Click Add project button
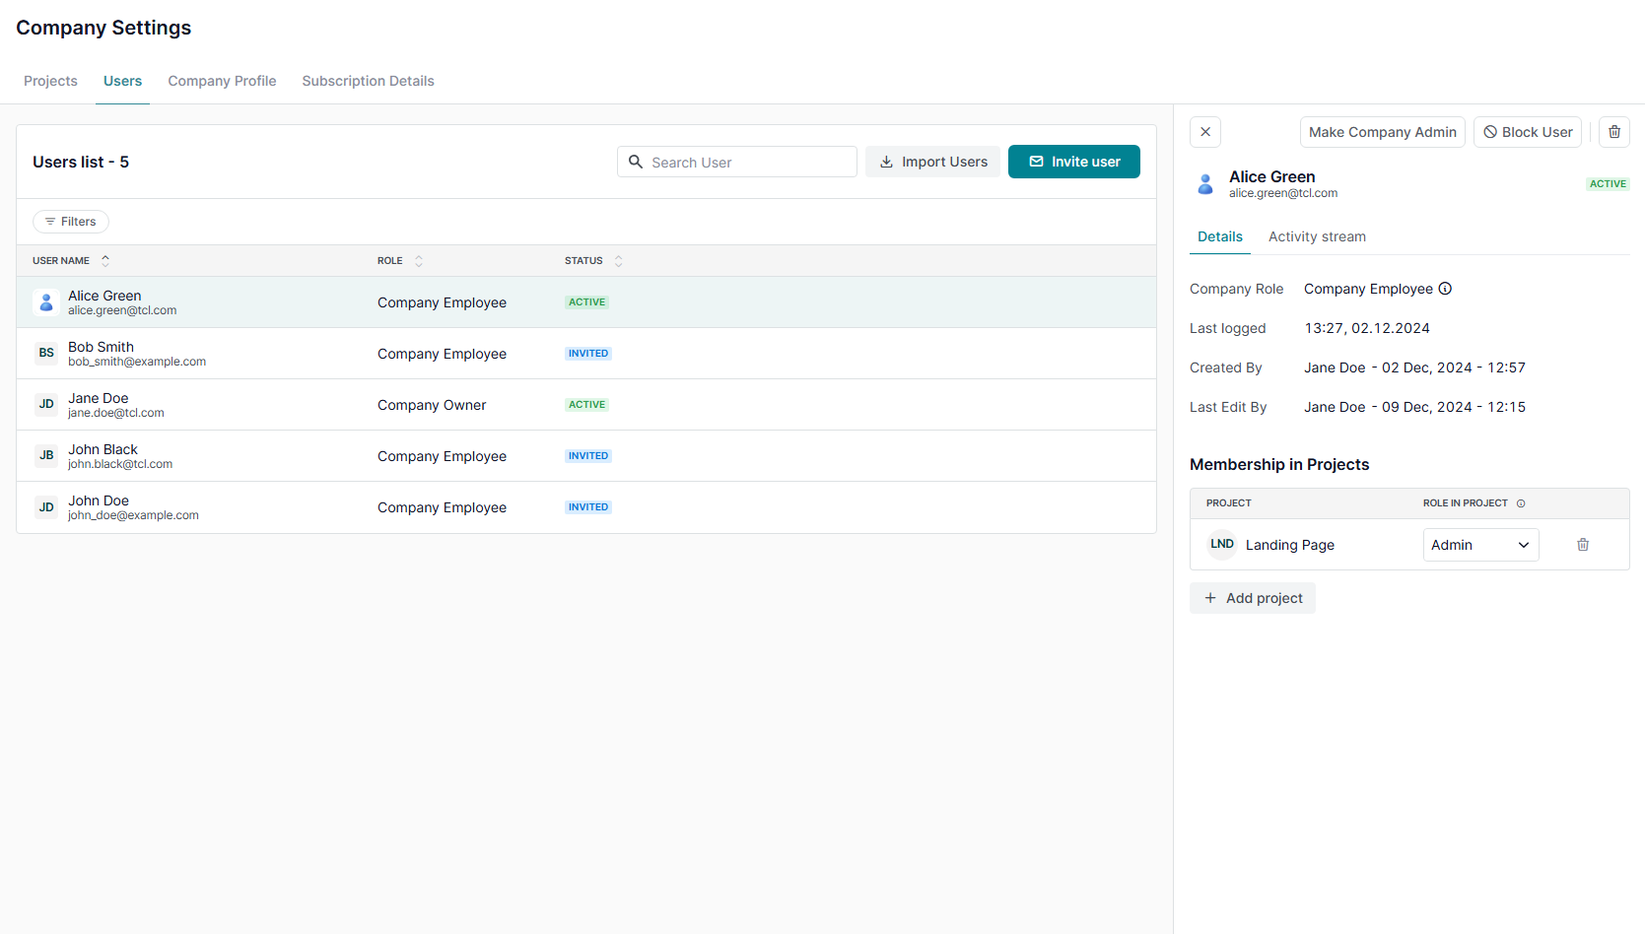This screenshot has width=1645, height=934. (1253, 598)
